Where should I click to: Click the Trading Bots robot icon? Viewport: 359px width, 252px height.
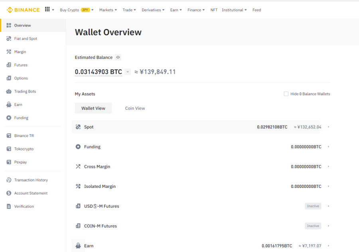coord(9,91)
